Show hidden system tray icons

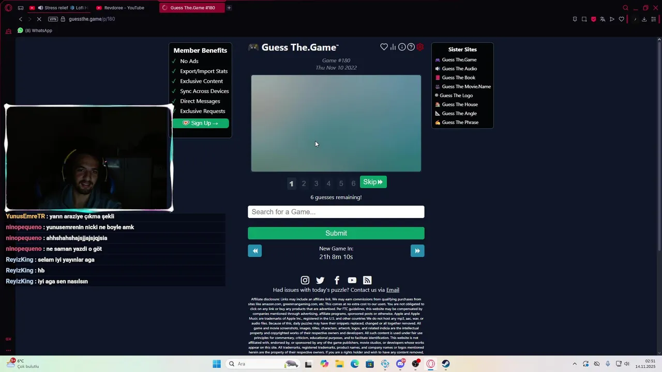[x=575, y=364]
